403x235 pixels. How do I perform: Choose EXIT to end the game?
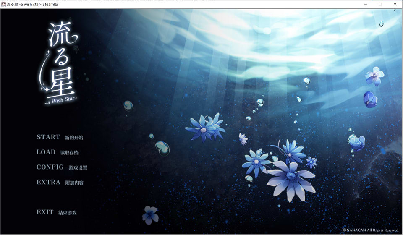tap(56, 212)
